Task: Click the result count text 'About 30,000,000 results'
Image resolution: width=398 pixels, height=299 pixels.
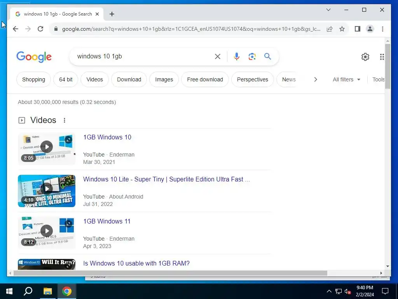Action: [x=48, y=102]
